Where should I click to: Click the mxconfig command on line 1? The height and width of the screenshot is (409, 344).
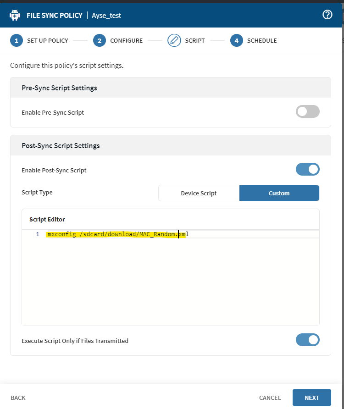61,234
